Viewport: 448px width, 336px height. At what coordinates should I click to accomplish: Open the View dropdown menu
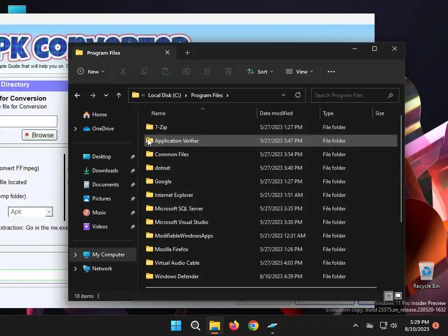(x=299, y=71)
